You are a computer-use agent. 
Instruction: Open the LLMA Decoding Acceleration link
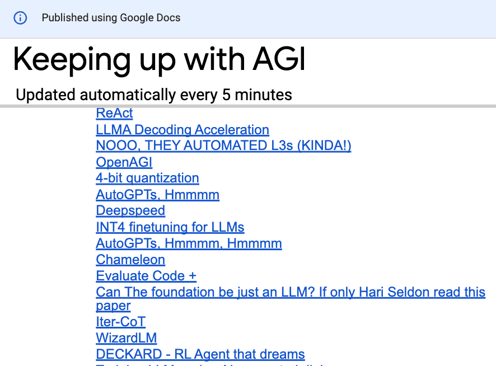[183, 130]
